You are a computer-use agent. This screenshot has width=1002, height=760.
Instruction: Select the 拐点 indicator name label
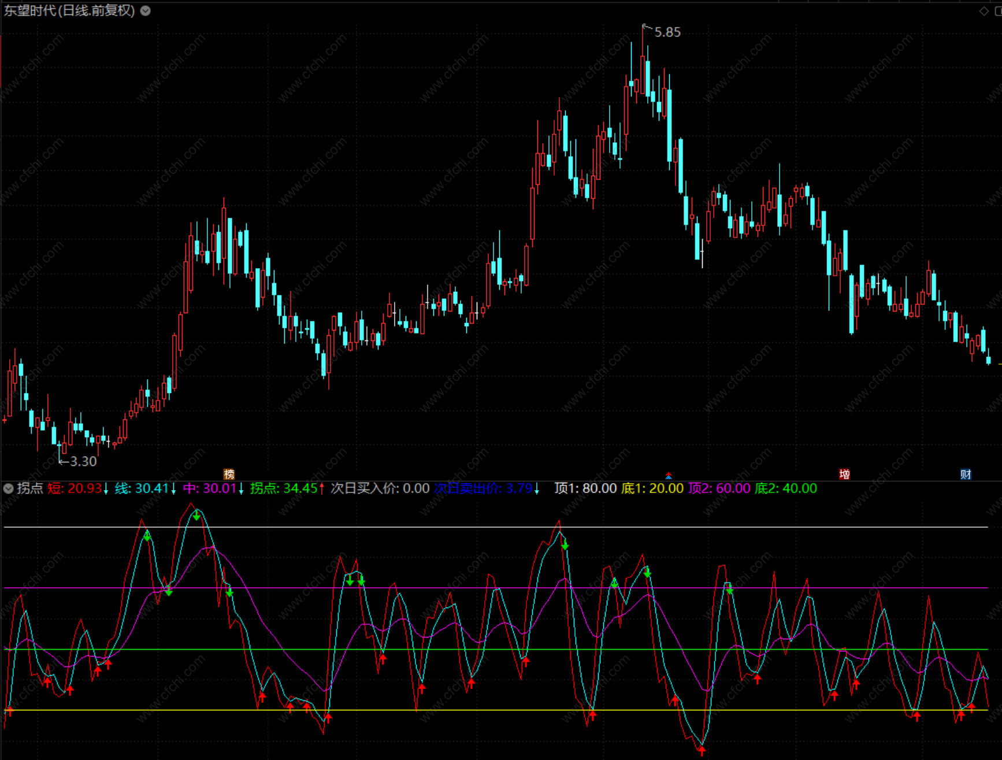(x=30, y=488)
